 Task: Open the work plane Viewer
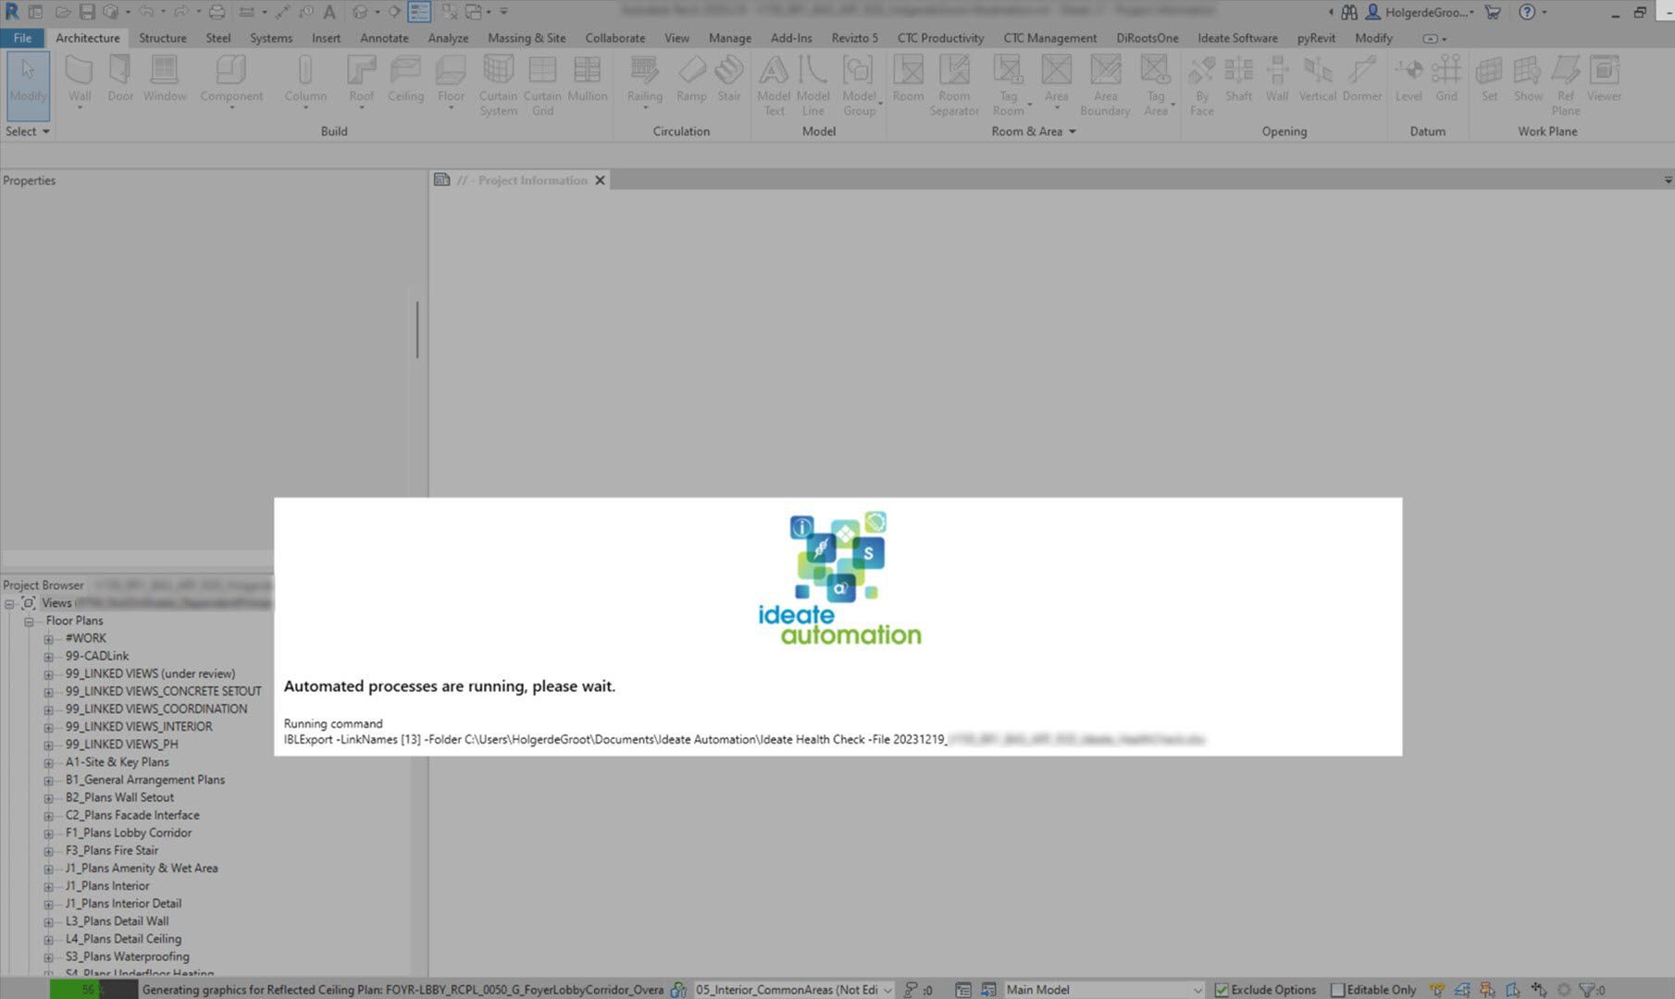pyautogui.click(x=1604, y=79)
